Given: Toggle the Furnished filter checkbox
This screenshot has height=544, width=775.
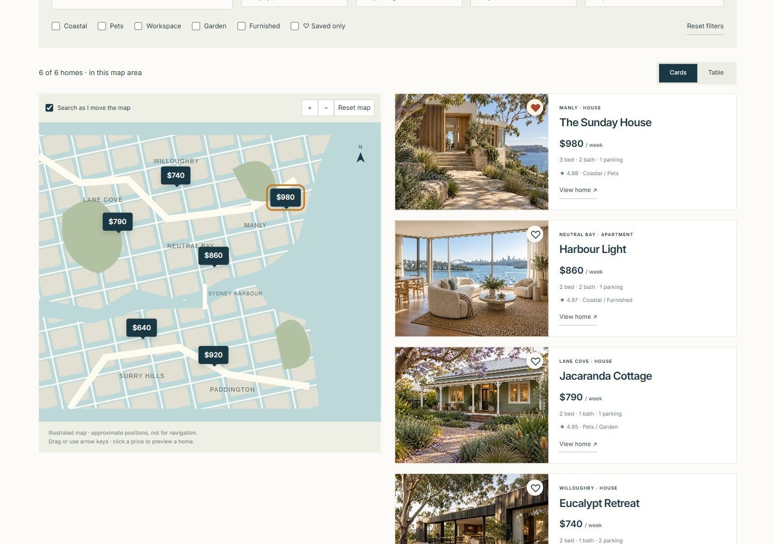Looking at the screenshot, I should (241, 26).
